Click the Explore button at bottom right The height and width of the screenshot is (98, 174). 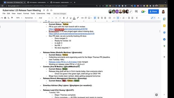pyautogui.click(x=157, y=95)
